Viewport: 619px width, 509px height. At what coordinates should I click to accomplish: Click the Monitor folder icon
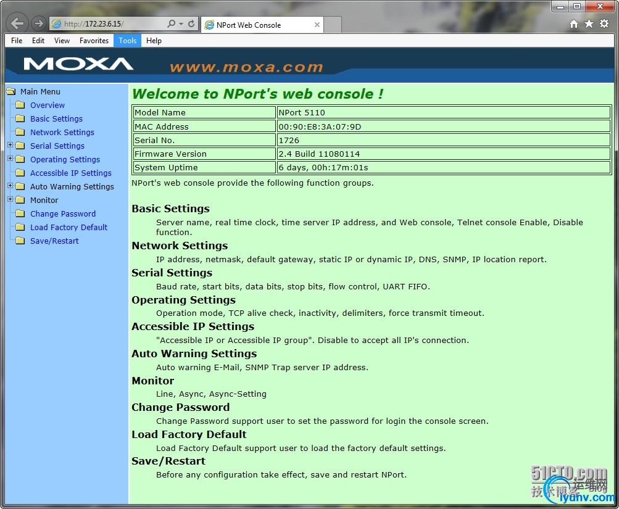click(20, 200)
